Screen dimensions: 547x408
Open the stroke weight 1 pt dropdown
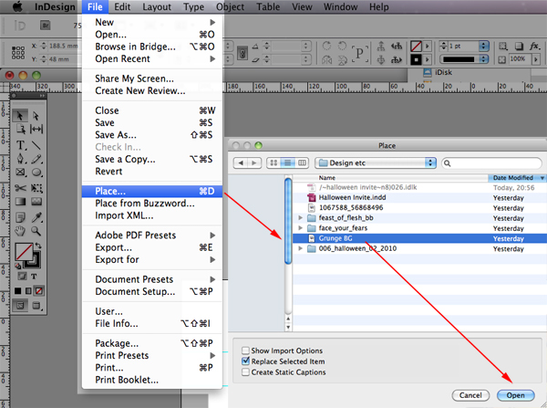point(483,46)
